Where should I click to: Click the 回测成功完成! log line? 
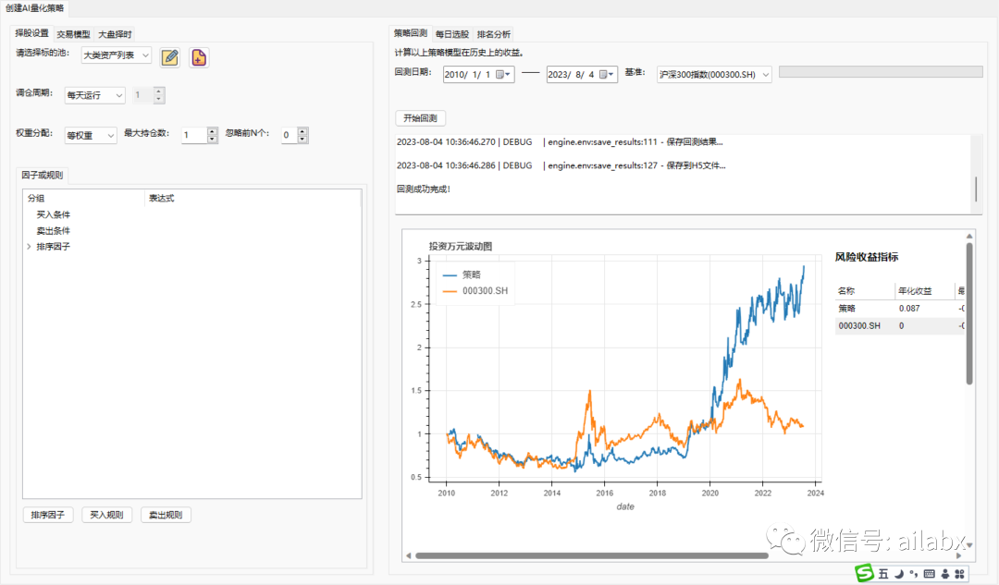pos(424,189)
